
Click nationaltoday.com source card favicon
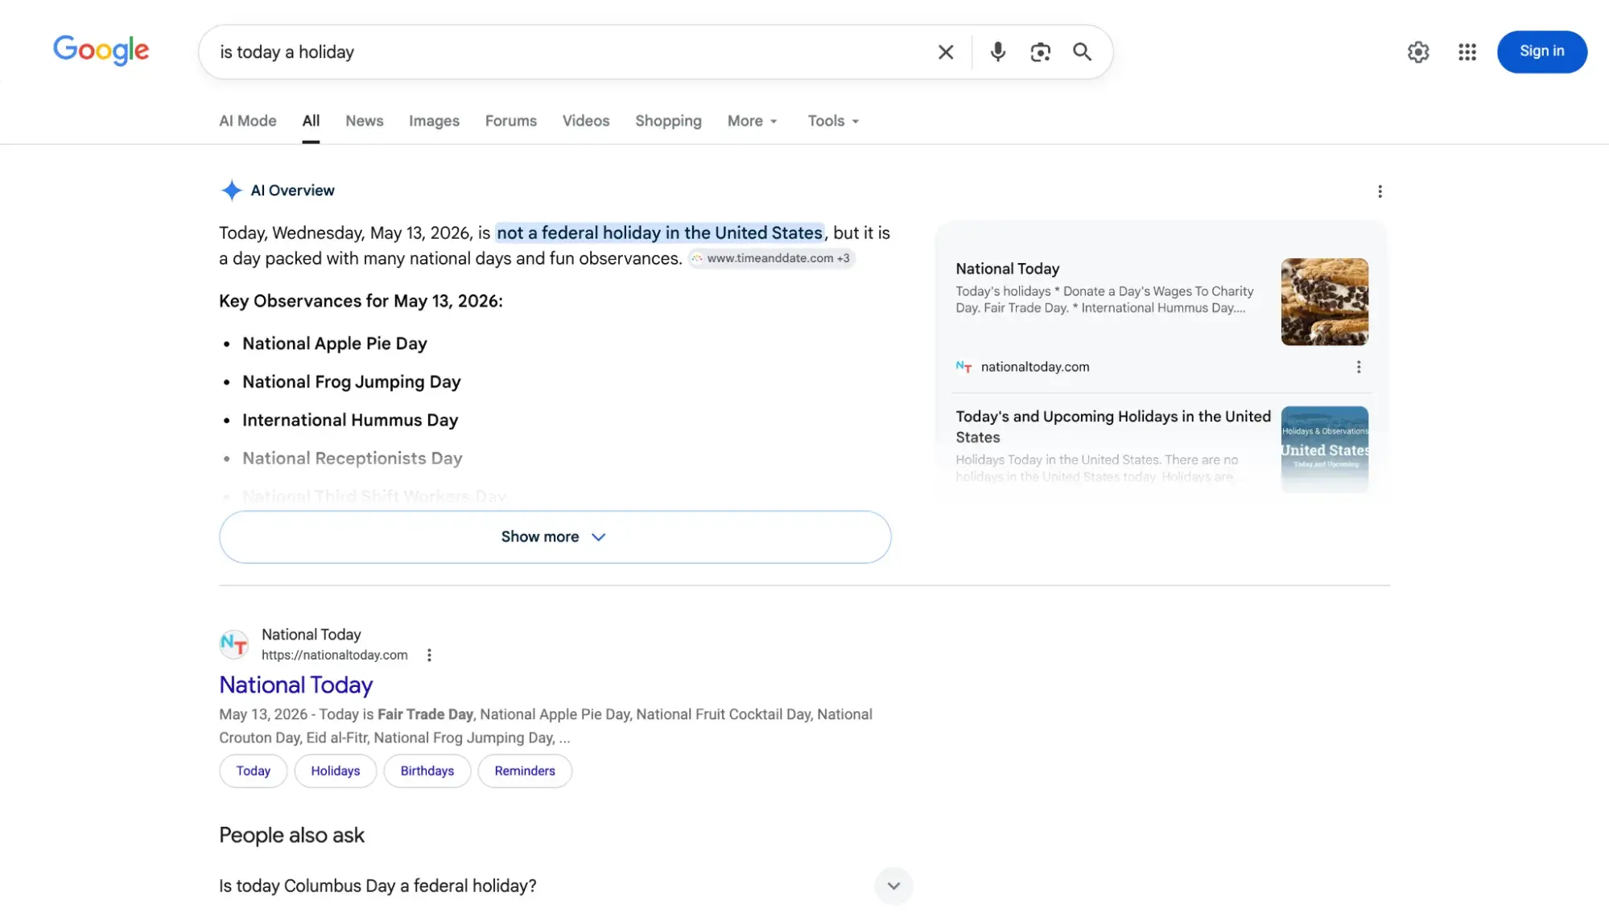pos(963,367)
